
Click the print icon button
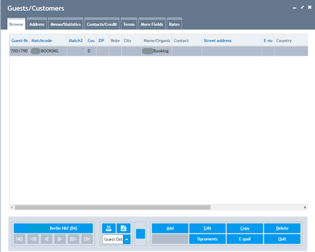[109, 228]
